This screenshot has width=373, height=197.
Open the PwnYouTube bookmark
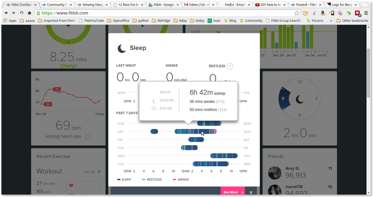pos(91,20)
